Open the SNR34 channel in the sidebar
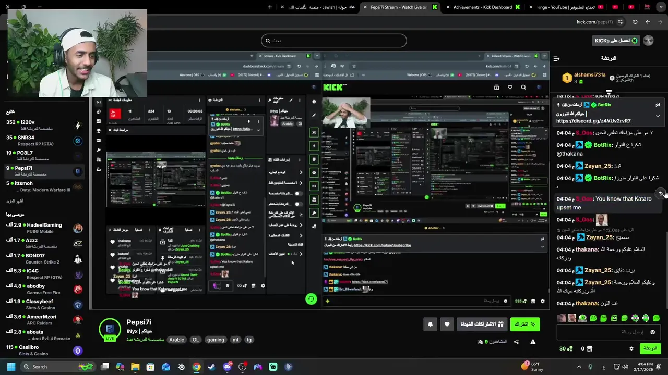 (44, 141)
